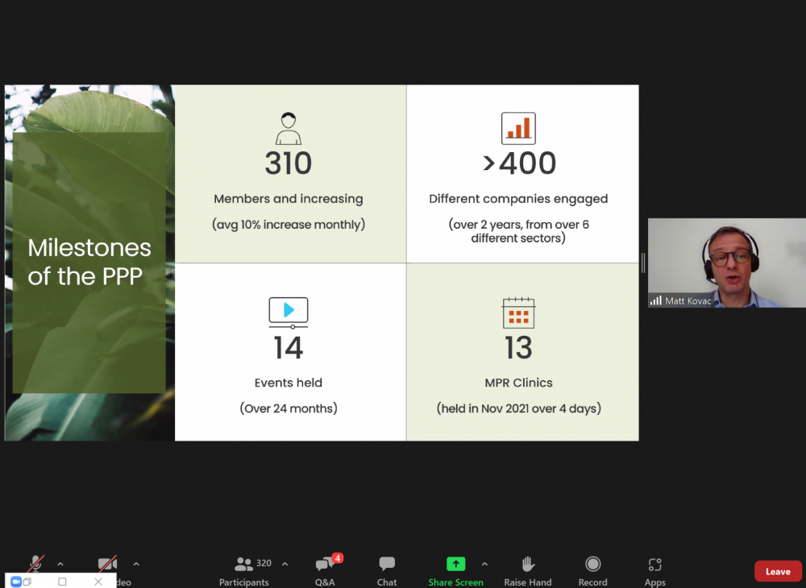The height and width of the screenshot is (588, 806).
Task: Open the Participants panel
Action: pos(244,570)
